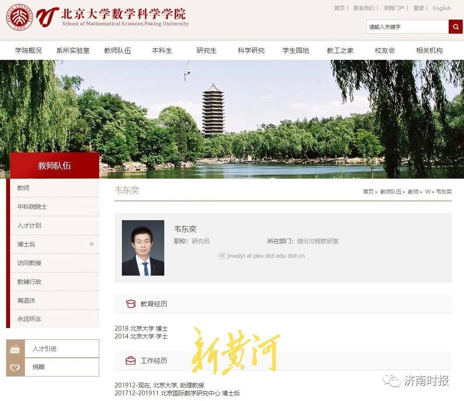Open the 教师队伍 navigation menu item
Image resolution: width=464 pixels, height=401 pixels.
pos(118,51)
